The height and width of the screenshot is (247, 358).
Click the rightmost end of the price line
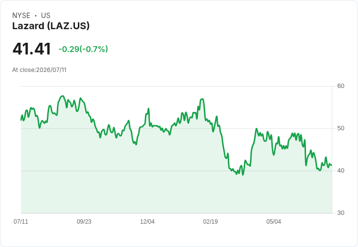(331, 165)
